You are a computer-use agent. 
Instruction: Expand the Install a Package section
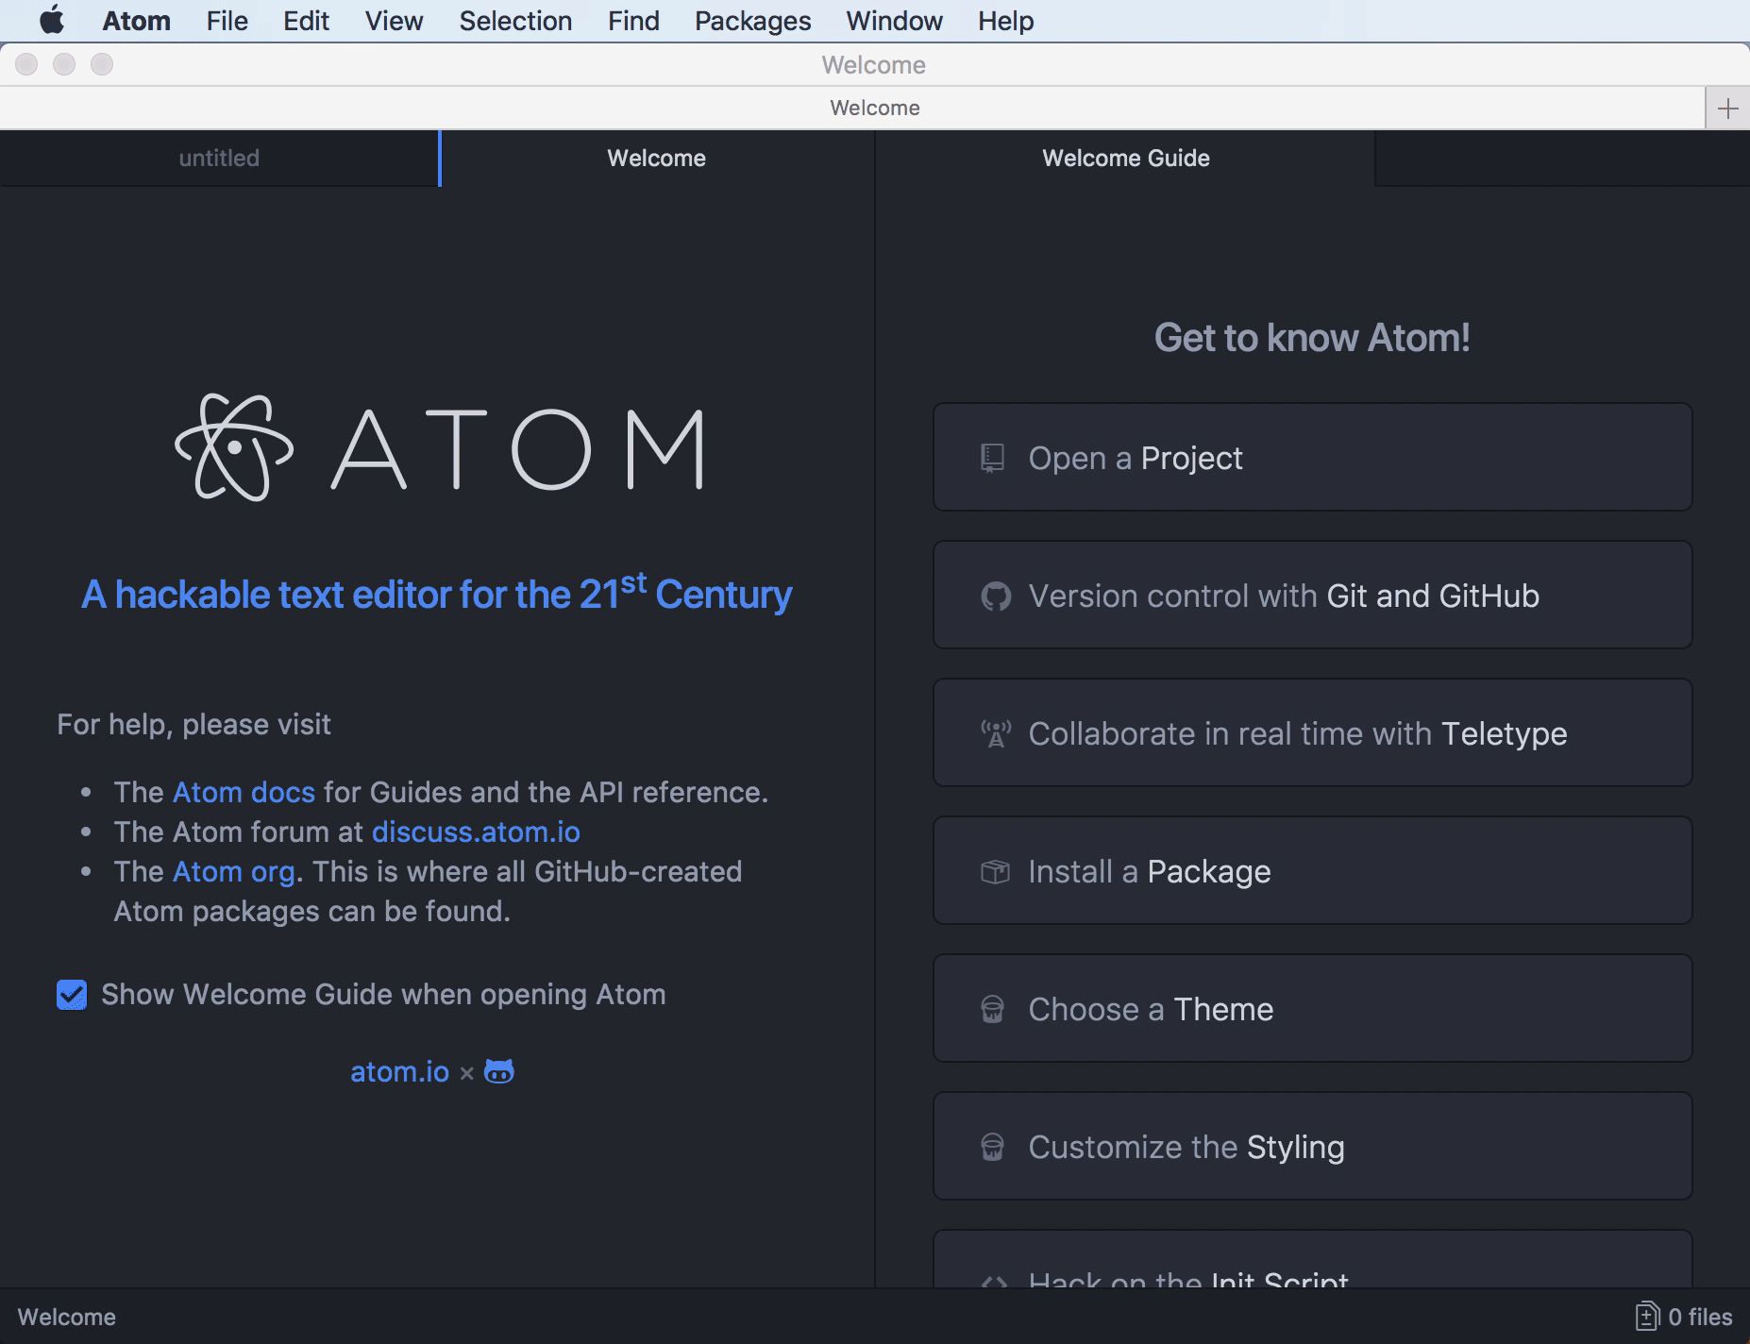click(1312, 870)
